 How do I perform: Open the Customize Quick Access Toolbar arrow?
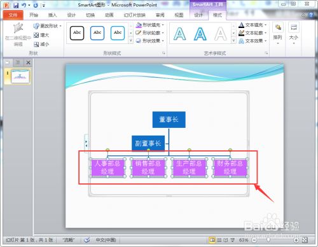[x=43, y=6]
